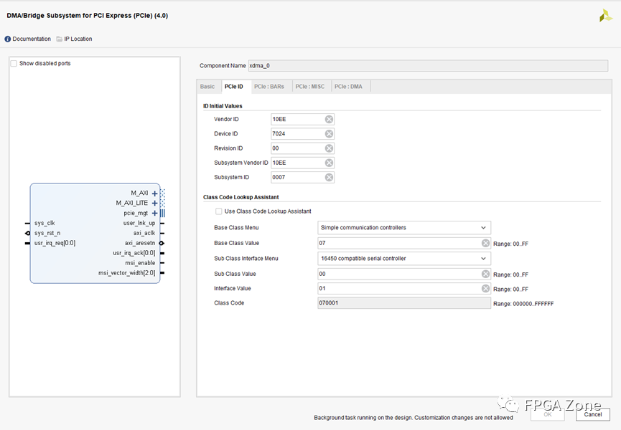
Task: Click the Component Name field
Action: [428, 66]
